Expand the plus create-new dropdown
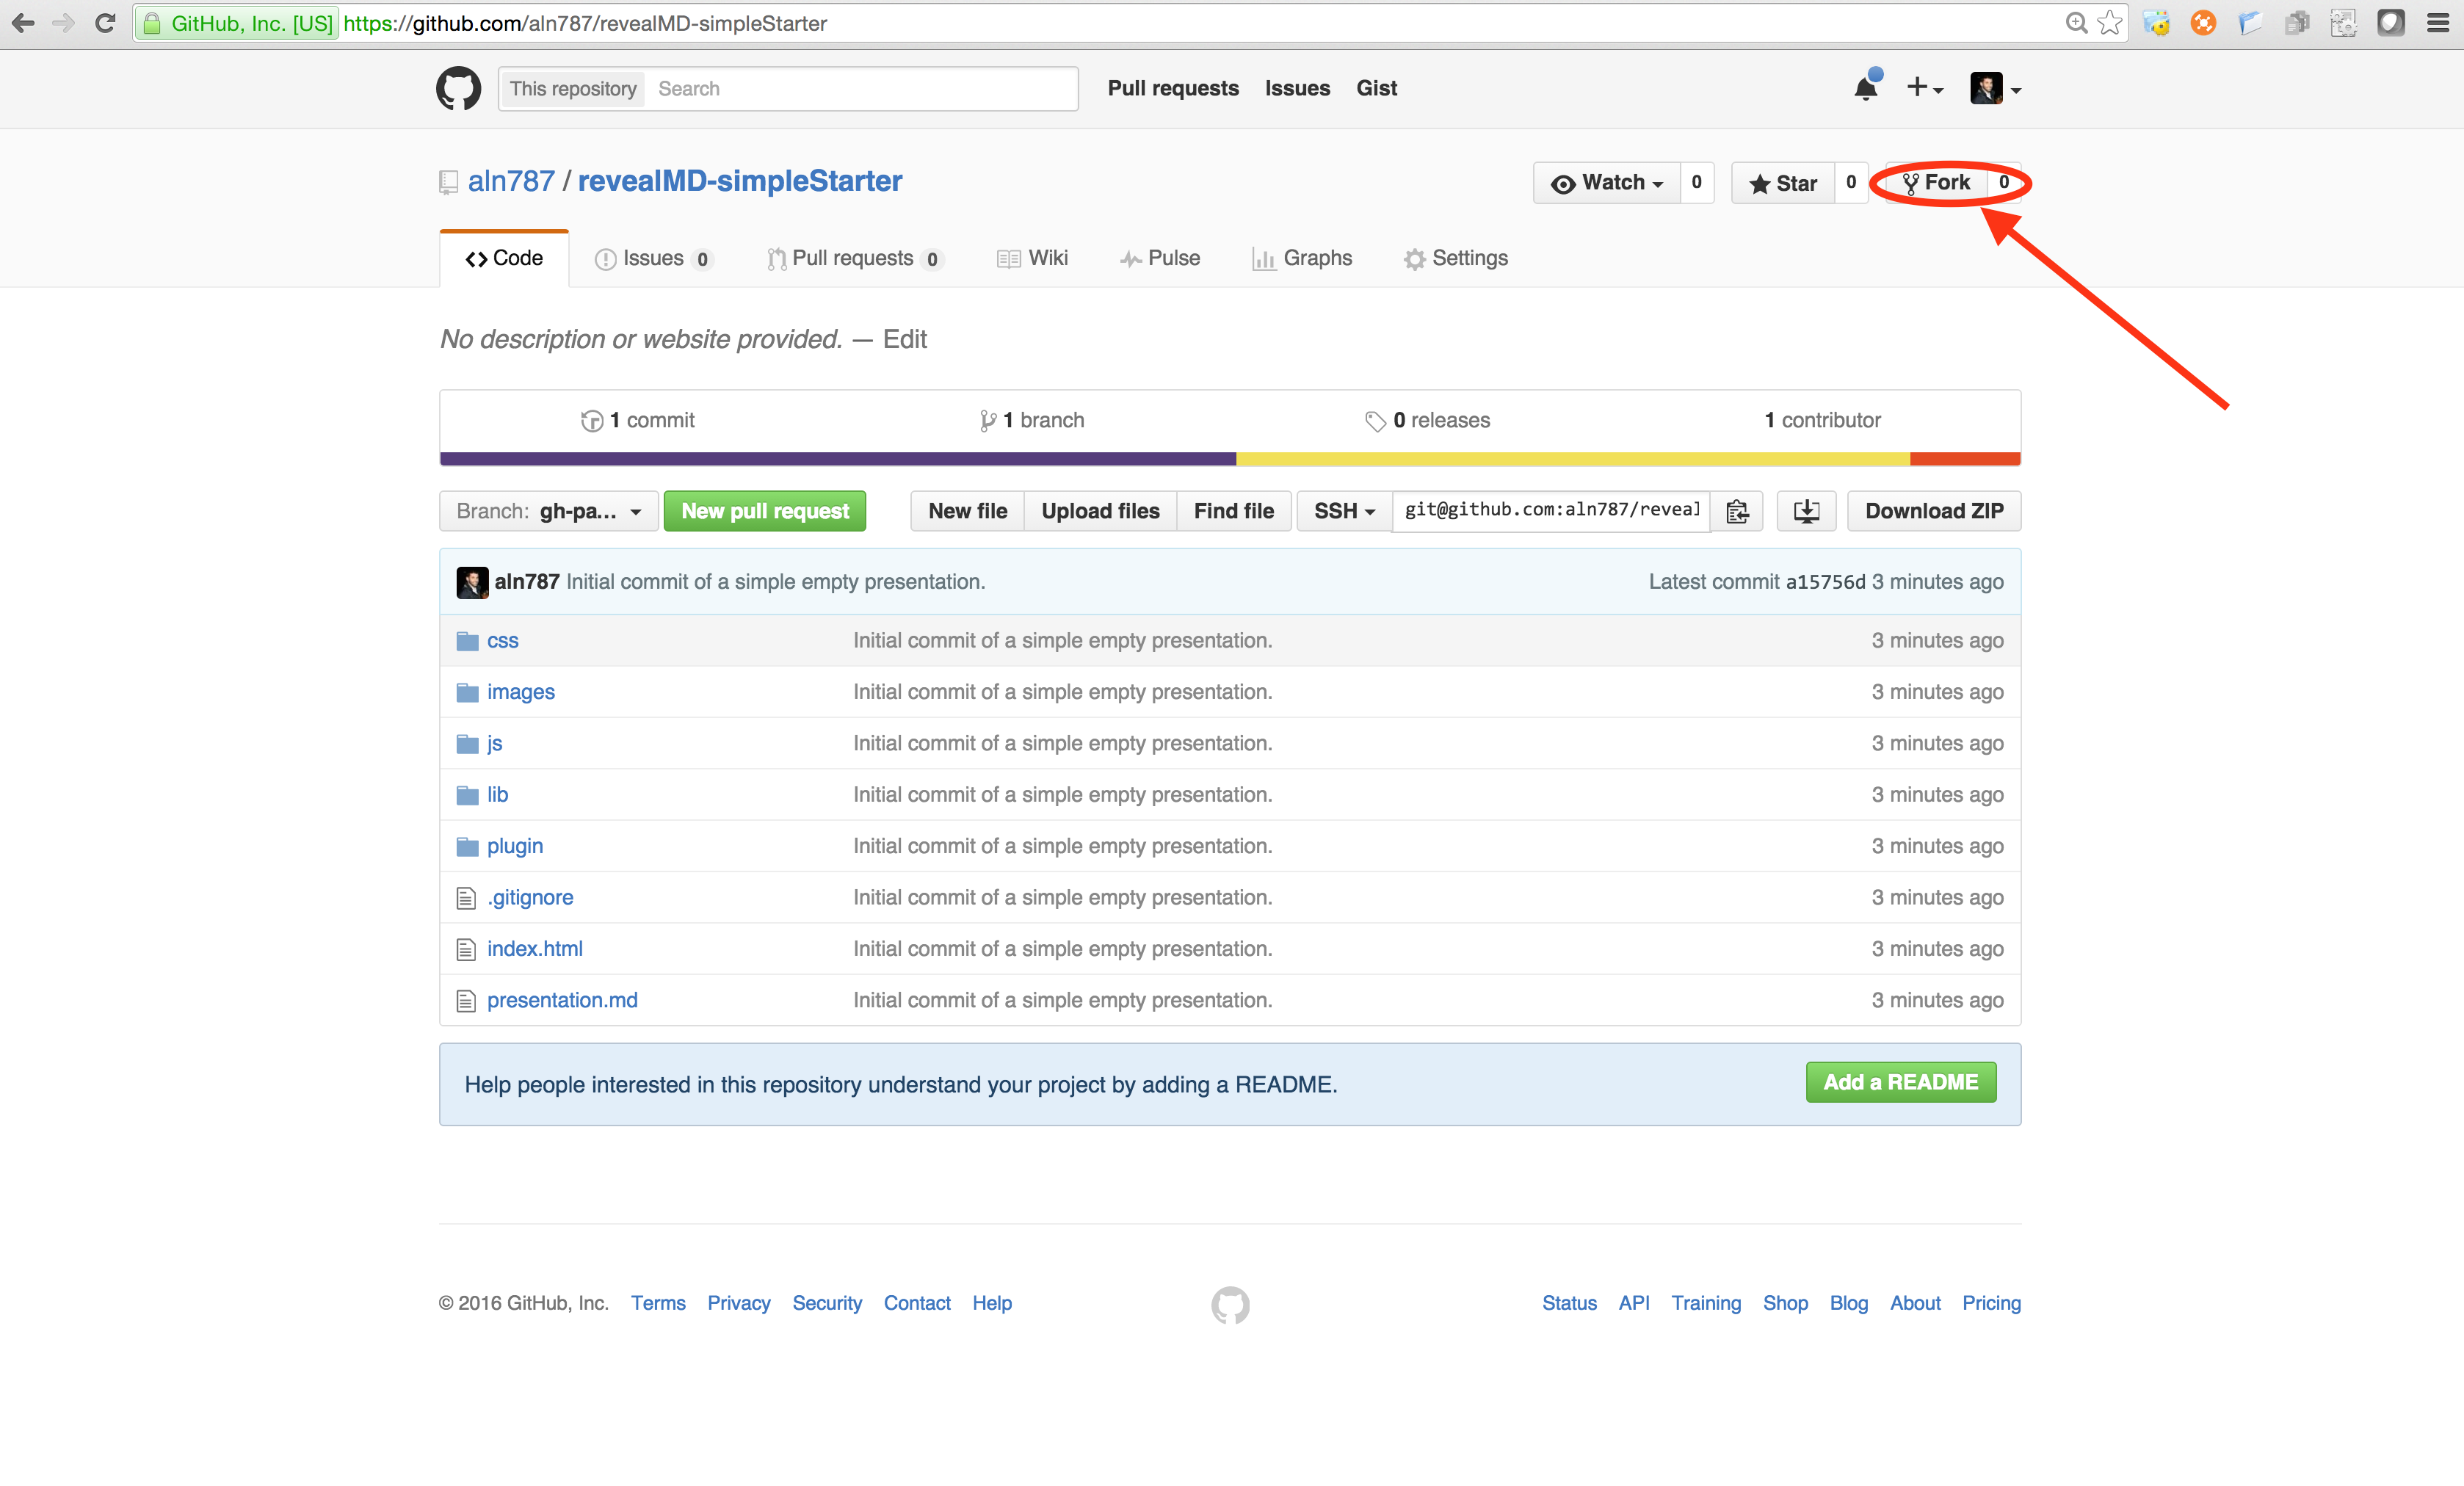The height and width of the screenshot is (1486, 2464). coord(1924,88)
